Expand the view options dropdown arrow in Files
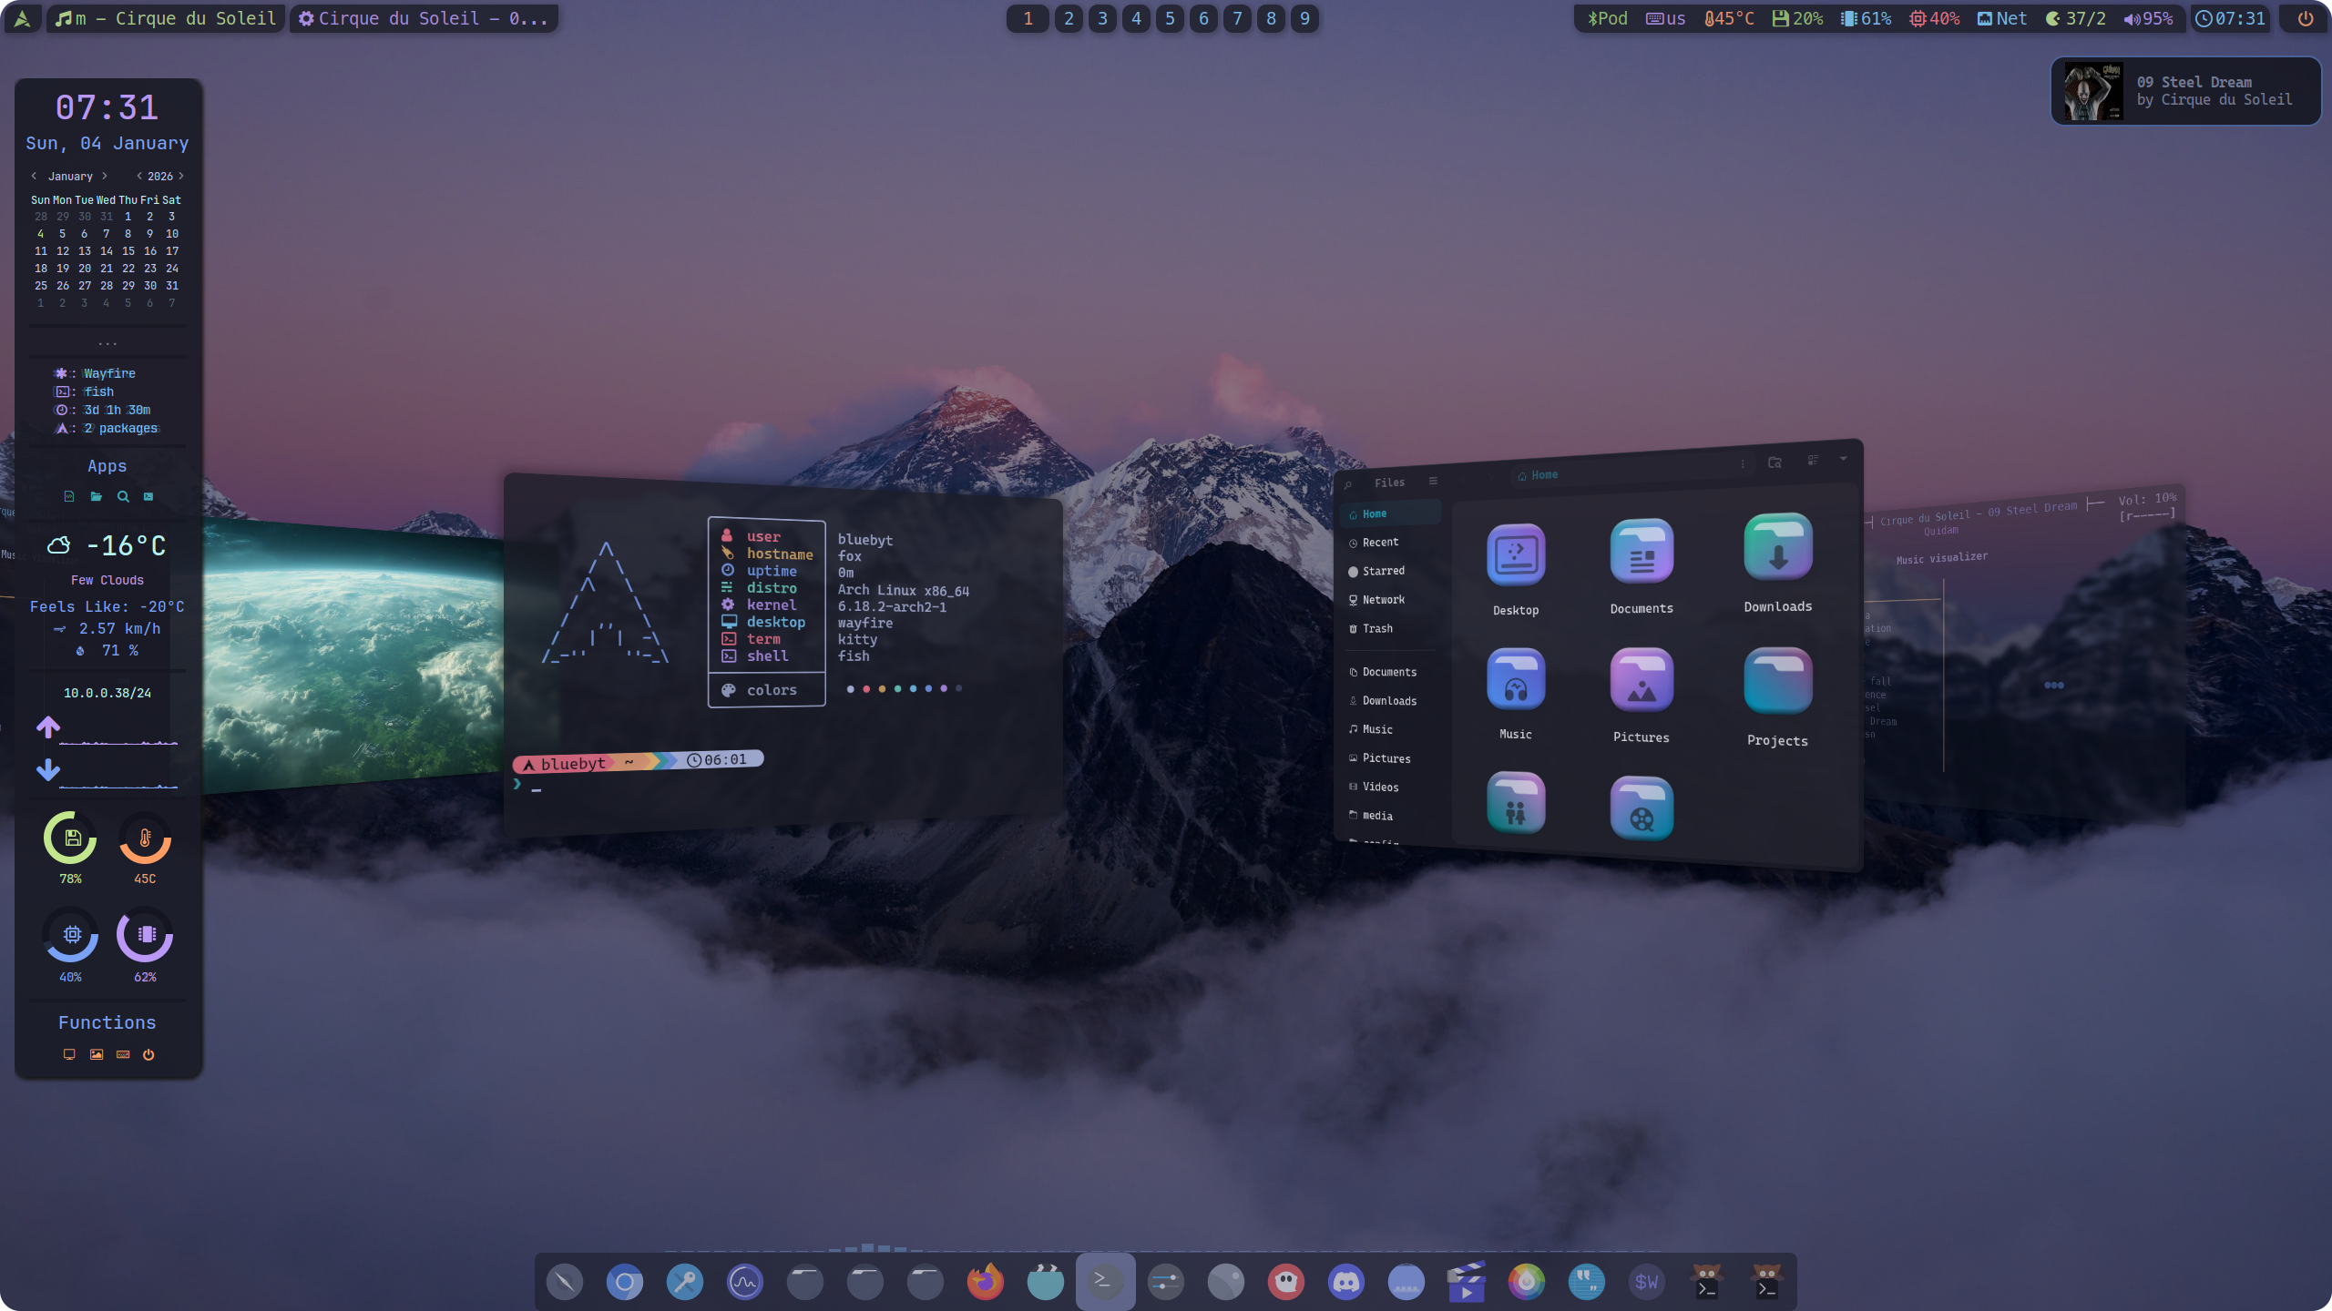Screen dimensions: 2332x1311 tap(1843, 459)
